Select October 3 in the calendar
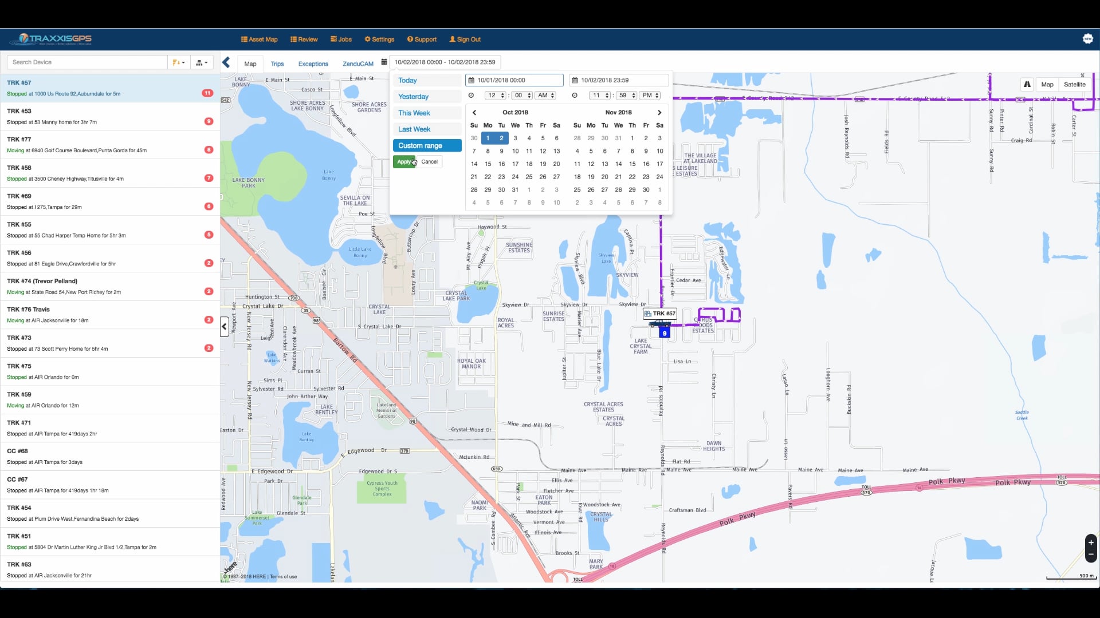1100x618 pixels. tap(515, 138)
